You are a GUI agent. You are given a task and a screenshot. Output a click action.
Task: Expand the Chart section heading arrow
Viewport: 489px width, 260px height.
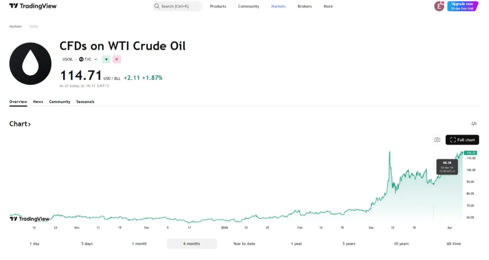pyautogui.click(x=29, y=124)
